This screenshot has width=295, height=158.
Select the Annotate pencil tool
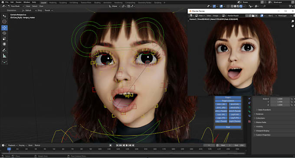click(4, 50)
